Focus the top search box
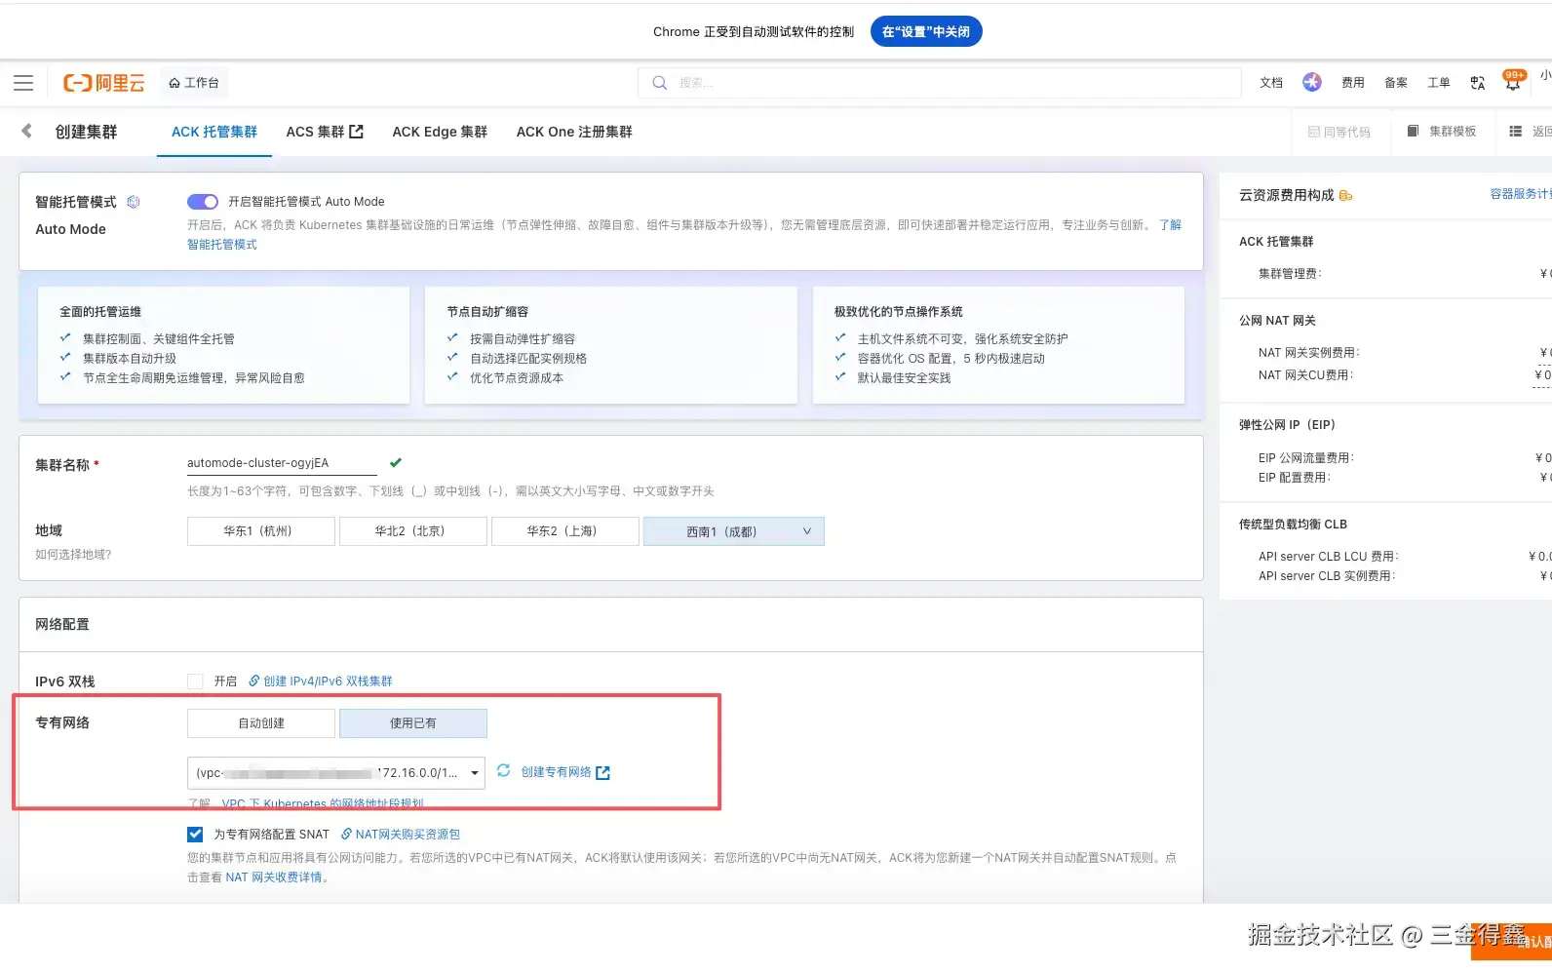Screen dimensions: 1552x974 tap(940, 83)
